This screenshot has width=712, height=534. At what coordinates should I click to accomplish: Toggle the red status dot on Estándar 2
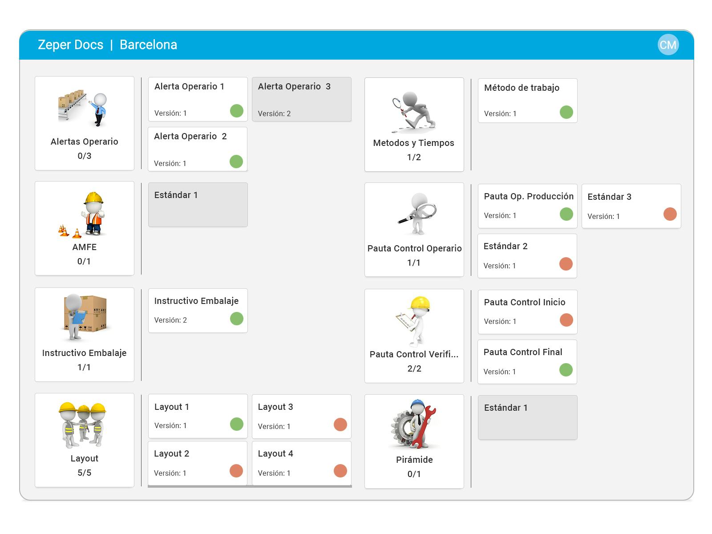[x=566, y=264]
